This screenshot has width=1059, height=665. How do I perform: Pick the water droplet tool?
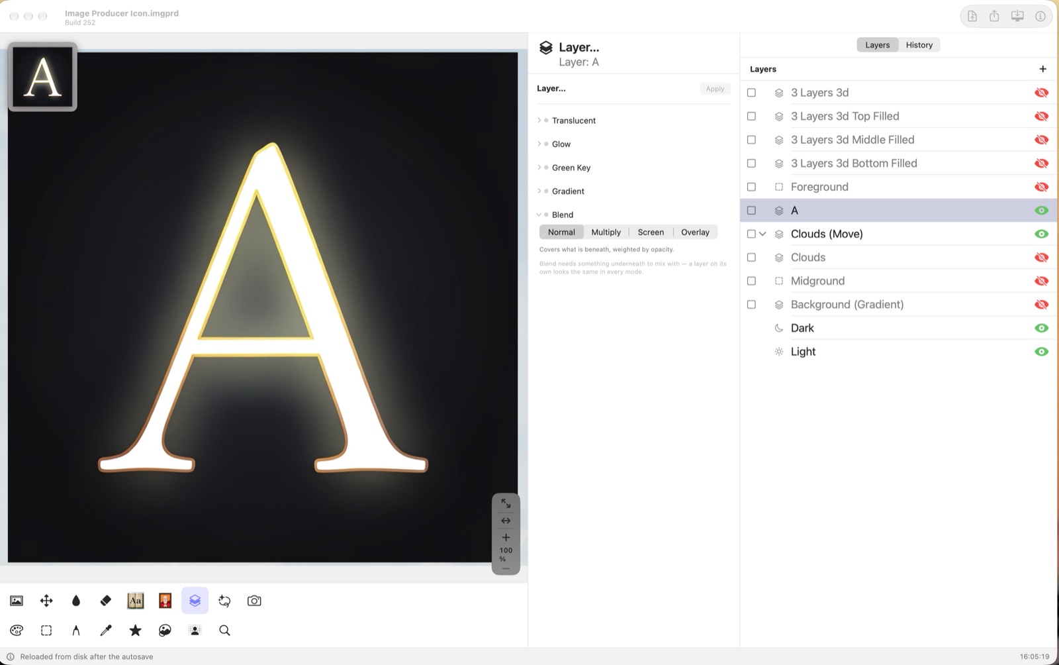pos(76,601)
